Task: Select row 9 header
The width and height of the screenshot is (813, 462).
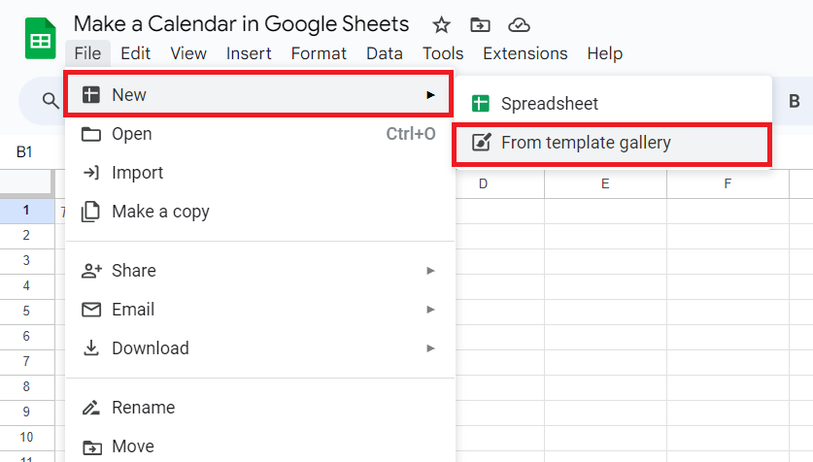Action: (26, 412)
